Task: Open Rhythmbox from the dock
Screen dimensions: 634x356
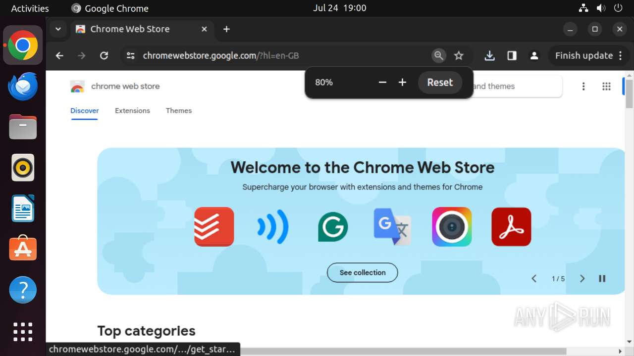Action: click(x=23, y=168)
